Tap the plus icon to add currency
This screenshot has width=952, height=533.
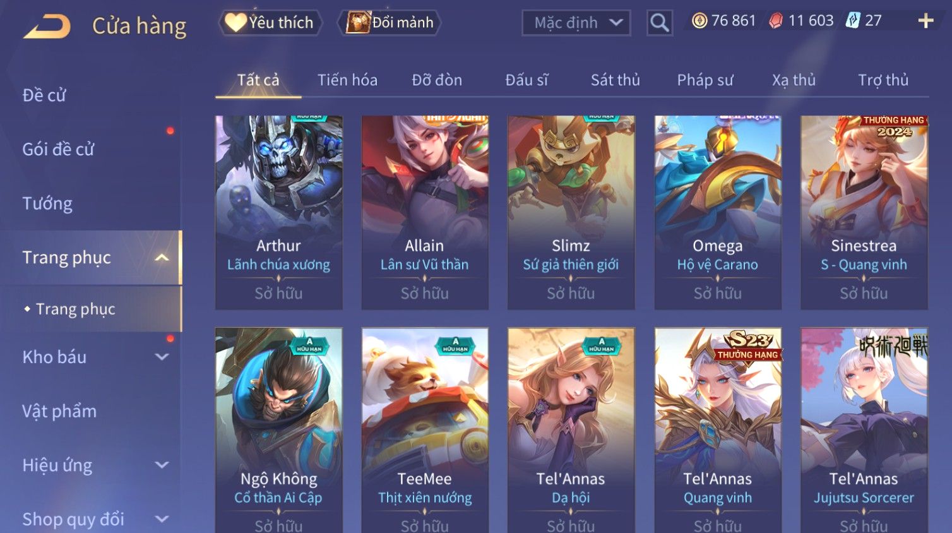(925, 21)
